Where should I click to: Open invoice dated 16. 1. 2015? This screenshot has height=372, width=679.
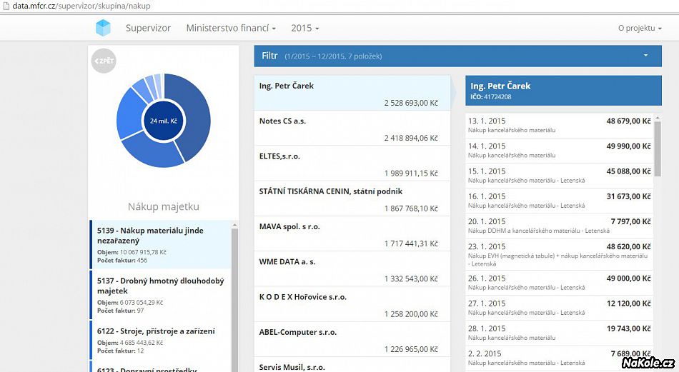coord(559,201)
